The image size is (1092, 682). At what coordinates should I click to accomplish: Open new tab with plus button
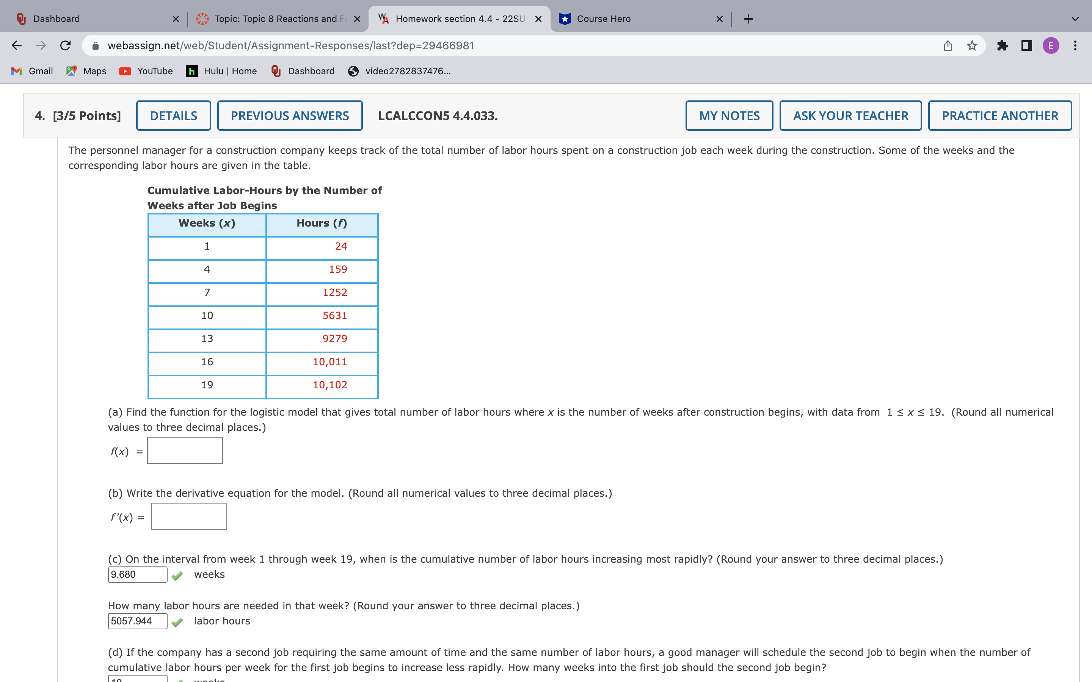pyautogui.click(x=748, y=19)
